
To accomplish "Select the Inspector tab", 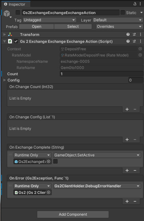I will (16, 4).
